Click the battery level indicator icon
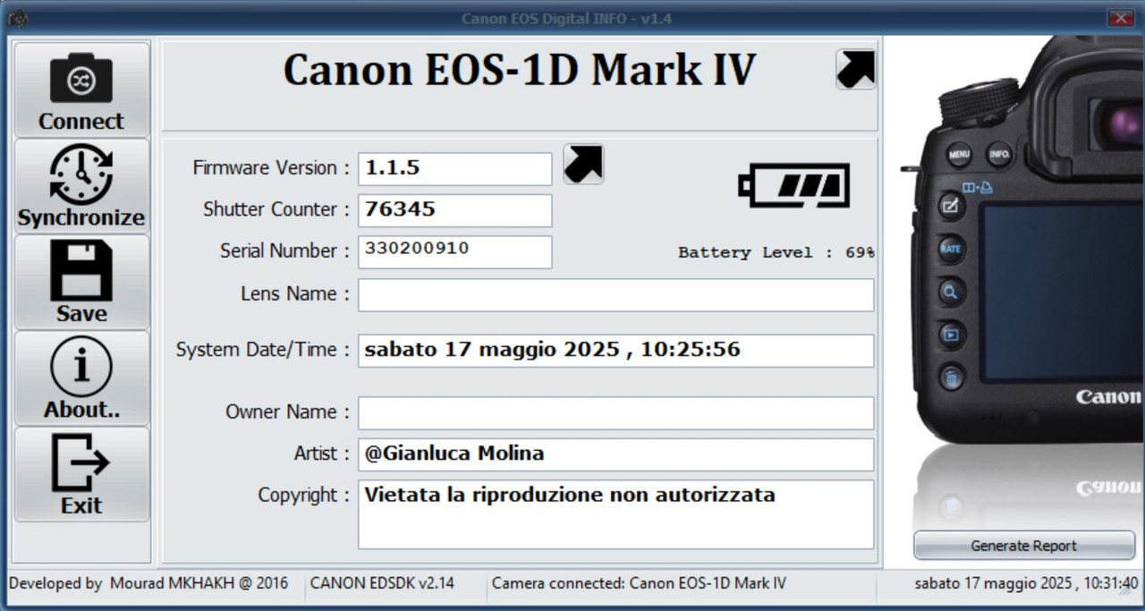Screen dimensions: 1145x611 (793, 185)
